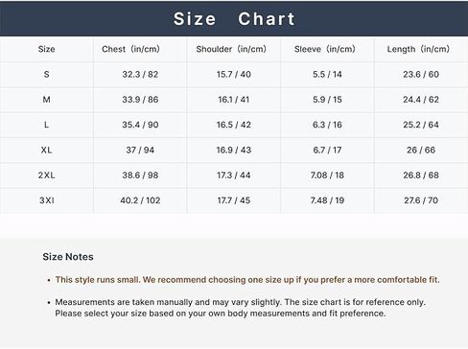Viewport: 468px width, 349px height.
Task: Select the M size row label
Action: point(46,100)
